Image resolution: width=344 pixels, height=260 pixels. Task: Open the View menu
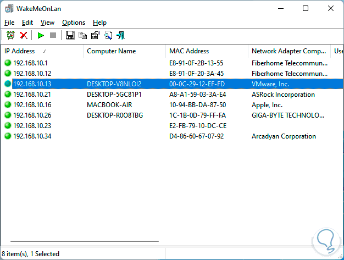(47, 23)
